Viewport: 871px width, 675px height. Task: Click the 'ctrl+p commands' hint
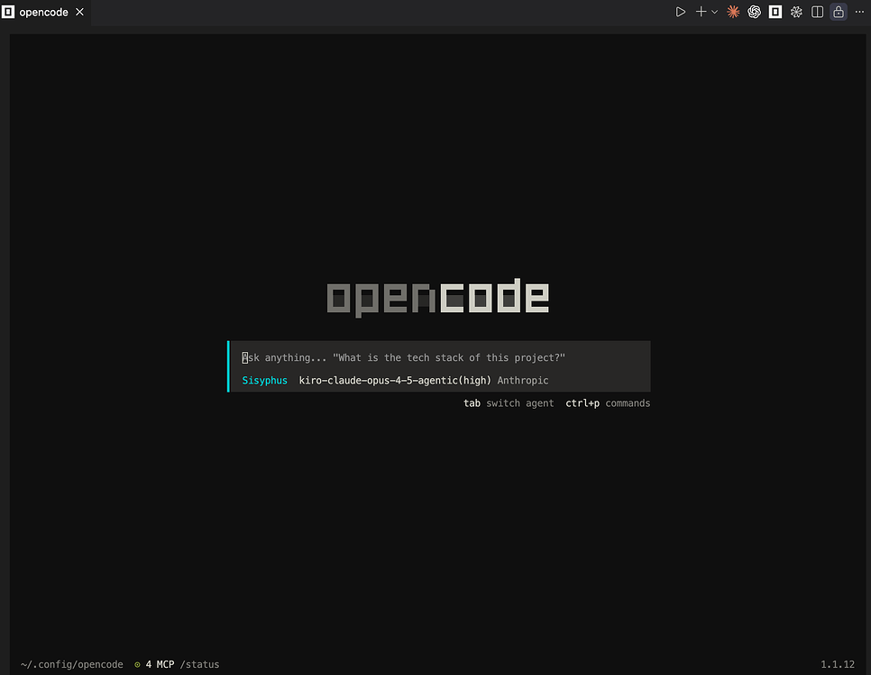tap(608, 403)
